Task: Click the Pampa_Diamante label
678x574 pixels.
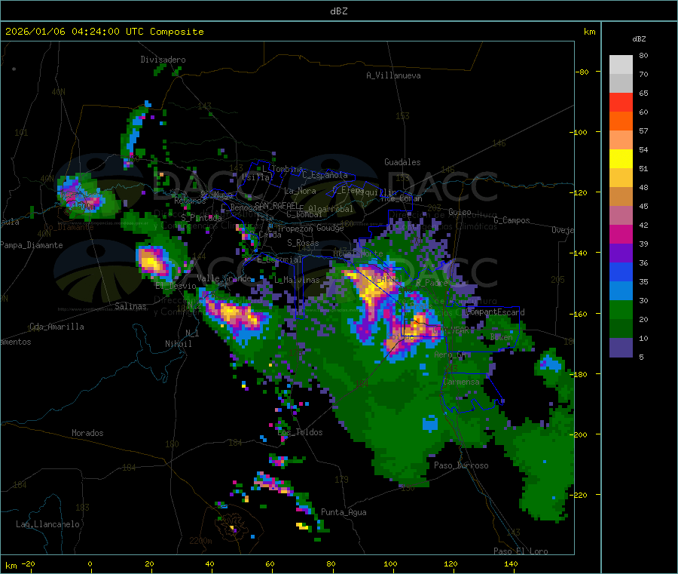Action: pyautogui.click(x=31, y=245)
